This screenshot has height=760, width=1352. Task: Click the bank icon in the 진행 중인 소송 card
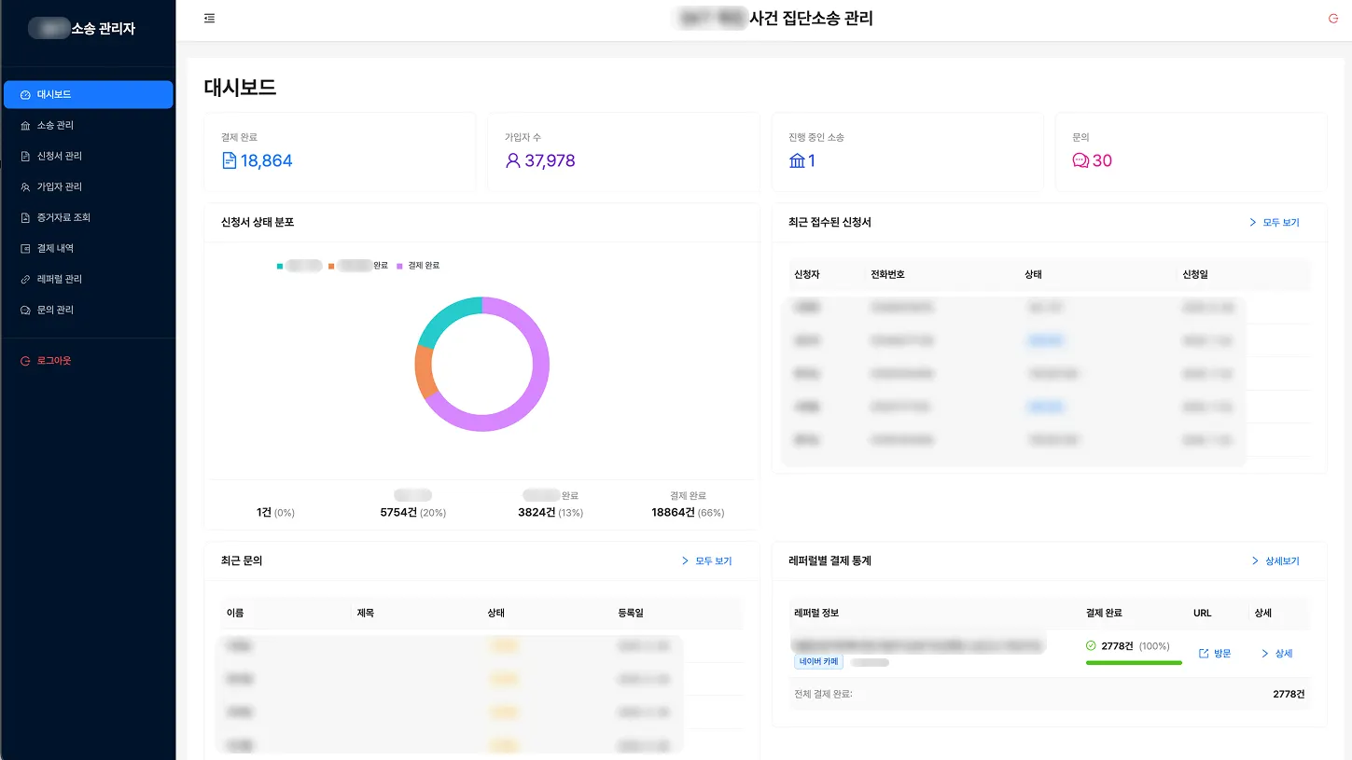(797, 160)
